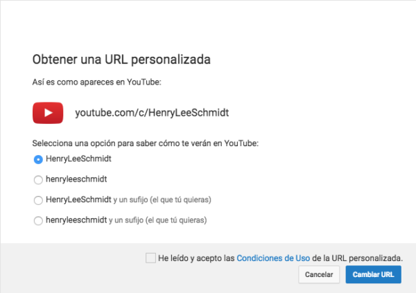Click the 'Así es como apareces en YouTube' text

(96, 82)
